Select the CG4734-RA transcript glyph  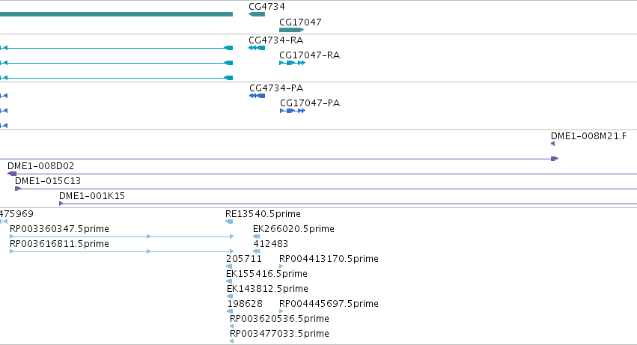(x=257, y=48)
